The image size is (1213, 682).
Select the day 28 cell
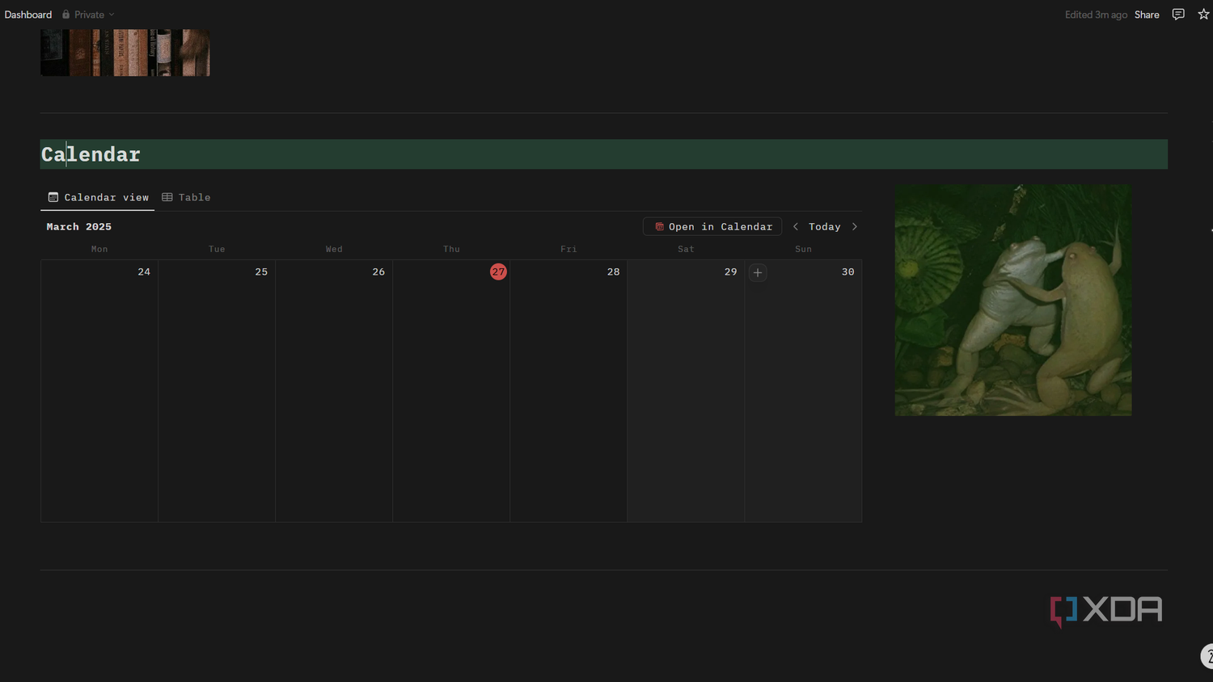point(568,391)
